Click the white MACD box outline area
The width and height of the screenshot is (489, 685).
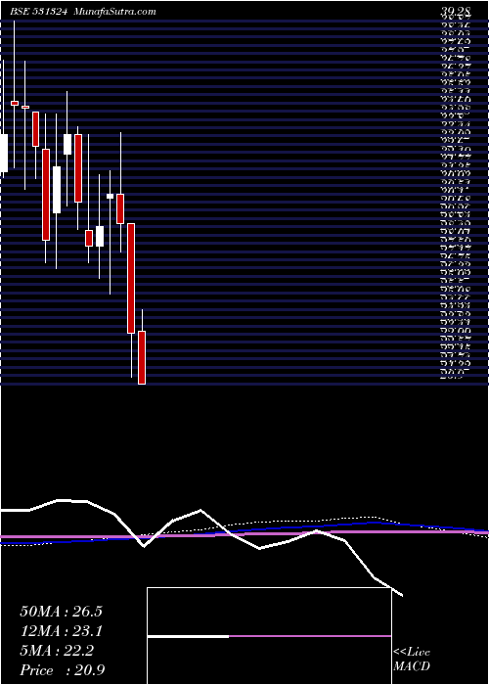coord(269,636)
